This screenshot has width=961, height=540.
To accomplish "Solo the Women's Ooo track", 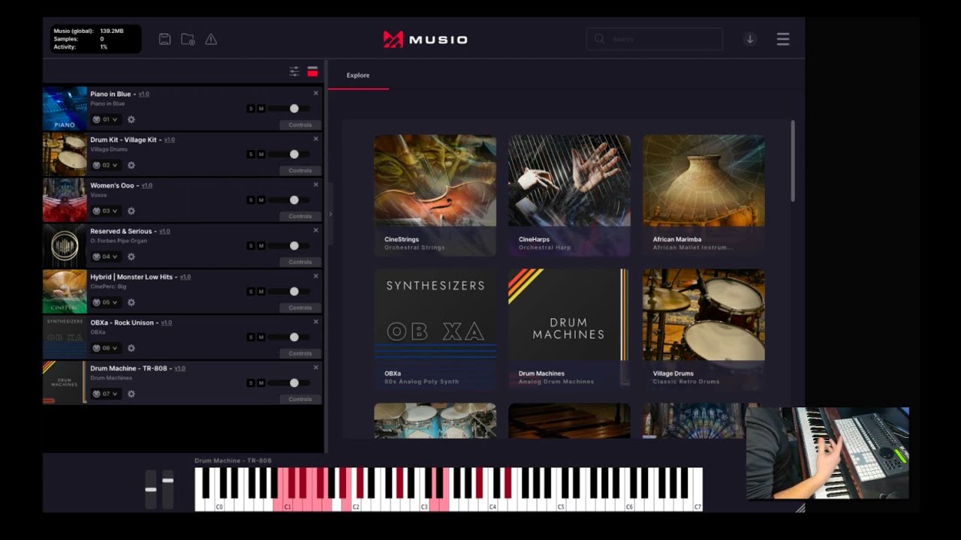I will coord(251,200).
